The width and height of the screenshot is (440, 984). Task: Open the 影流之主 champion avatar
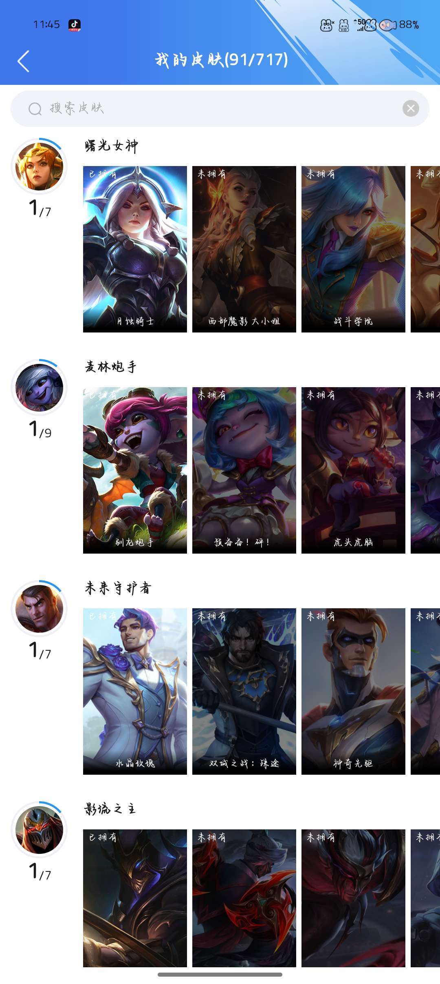pos(39,830)
